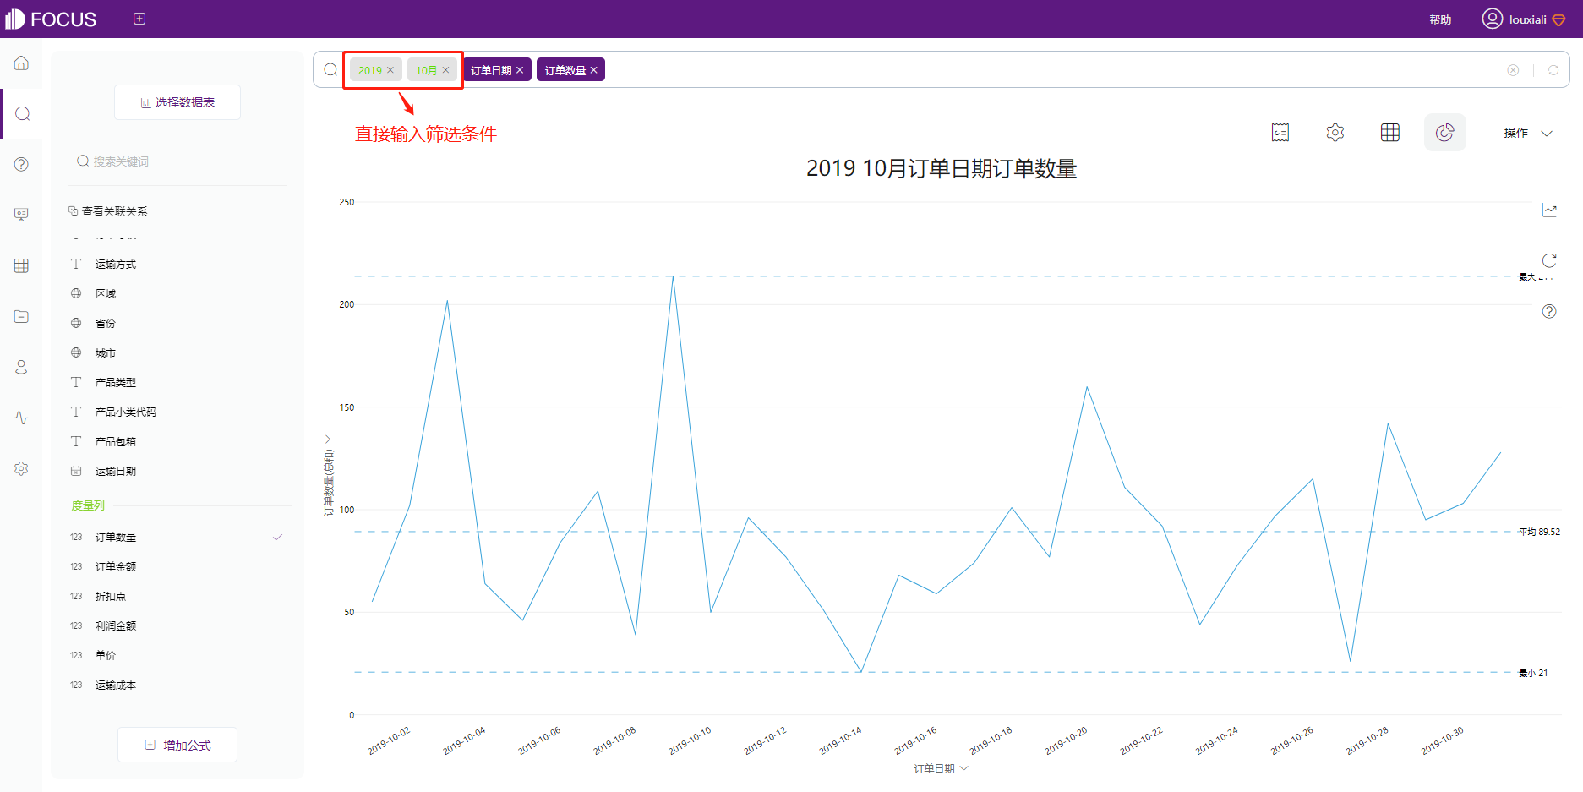Open the trend analysis icon beside the chart
The image size is (1583, 792).
pos(1549,210)
